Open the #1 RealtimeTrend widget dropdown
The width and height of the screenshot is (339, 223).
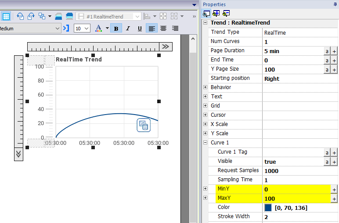[x=137, y=17]
